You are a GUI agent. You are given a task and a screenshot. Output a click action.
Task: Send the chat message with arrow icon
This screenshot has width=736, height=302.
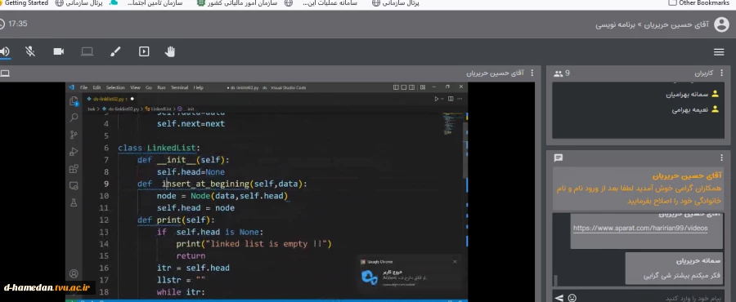point(559,298)
